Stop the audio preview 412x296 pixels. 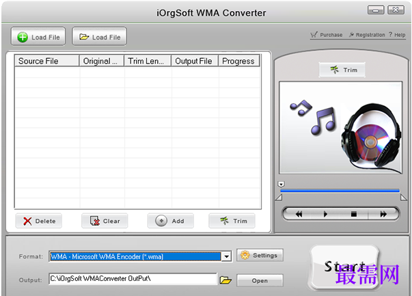pyautogui.click(x=354, y=214)
